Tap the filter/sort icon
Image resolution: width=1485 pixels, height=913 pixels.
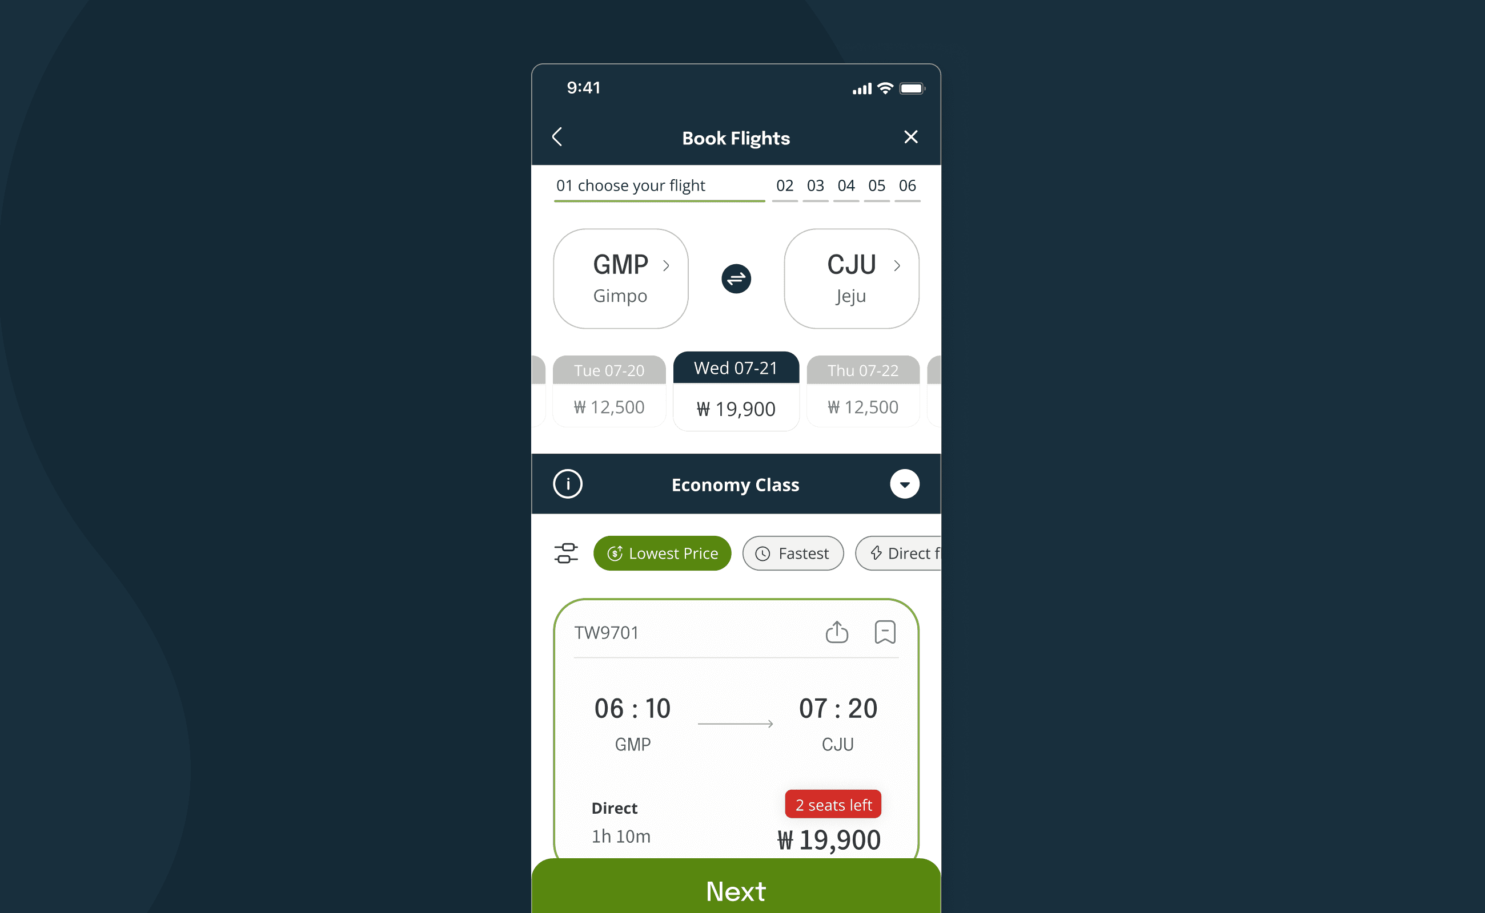click(x=565, y=552)
